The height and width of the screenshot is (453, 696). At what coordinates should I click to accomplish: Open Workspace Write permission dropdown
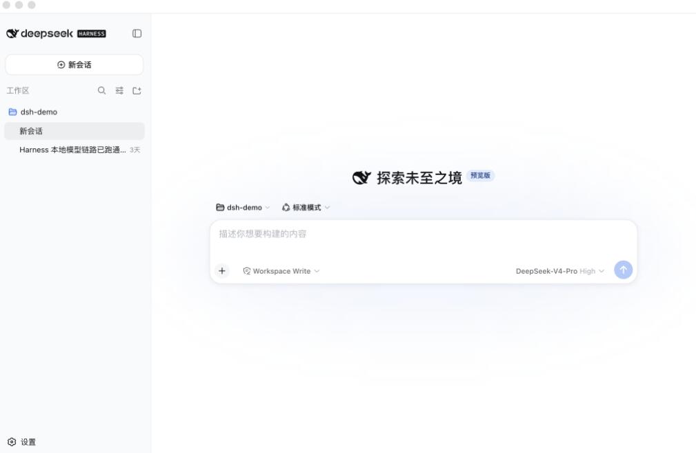[x=281, y=271]
